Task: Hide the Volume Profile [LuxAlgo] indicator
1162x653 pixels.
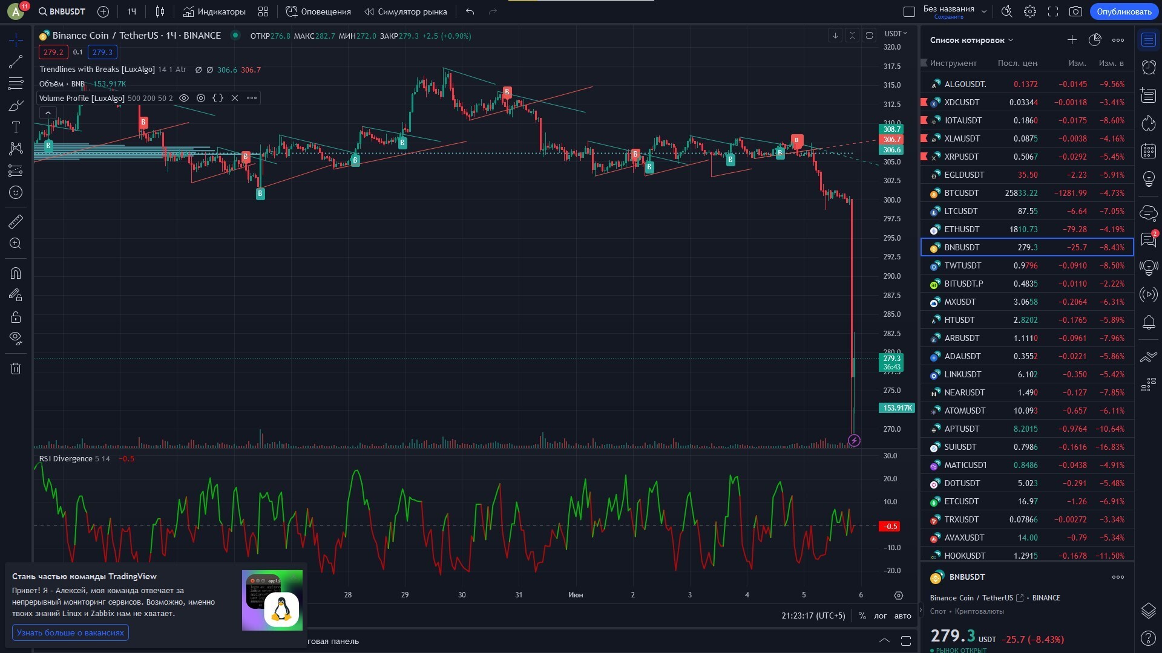Action: pos(185,98)
